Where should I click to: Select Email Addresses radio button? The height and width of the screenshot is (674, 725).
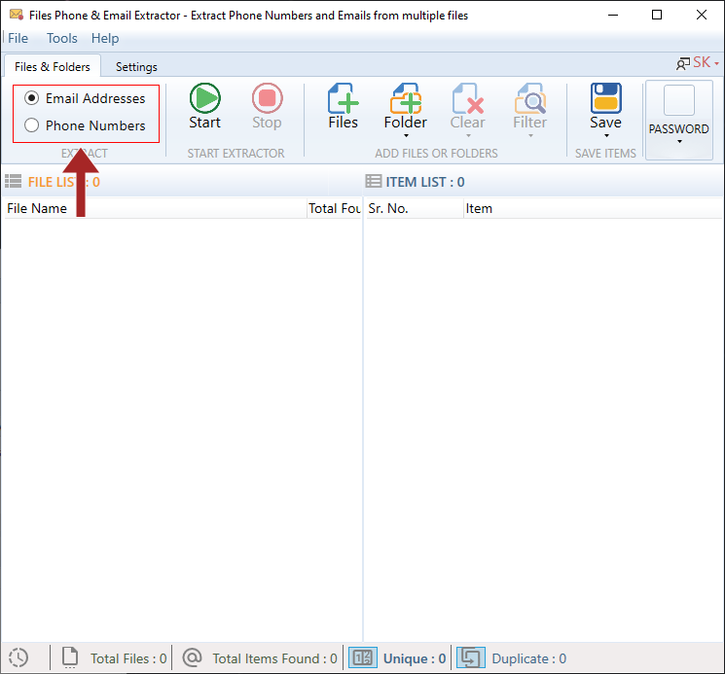point(31,98)
